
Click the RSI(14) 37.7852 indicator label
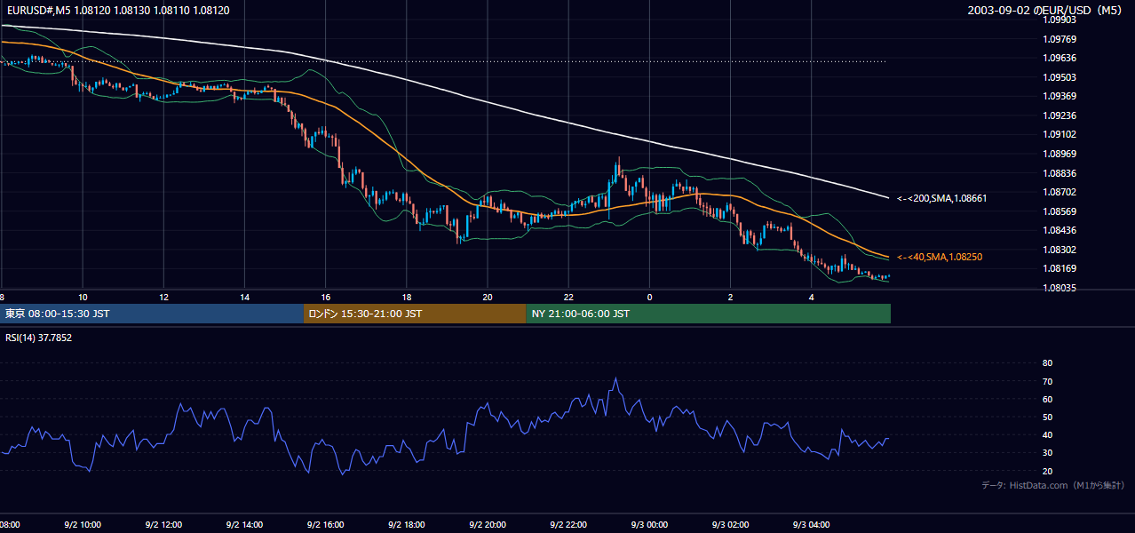click(x=39, y=338)
